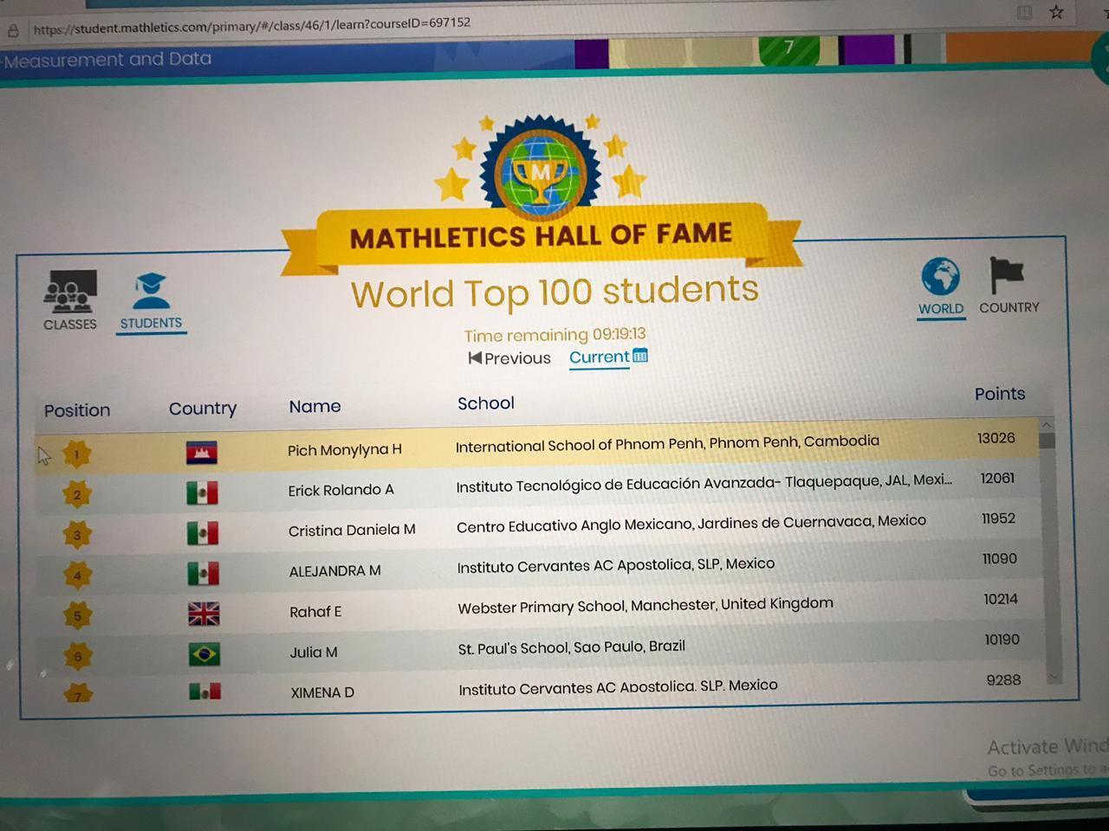
Task: Click the 13026 points value
Action: tap(996, 438)
